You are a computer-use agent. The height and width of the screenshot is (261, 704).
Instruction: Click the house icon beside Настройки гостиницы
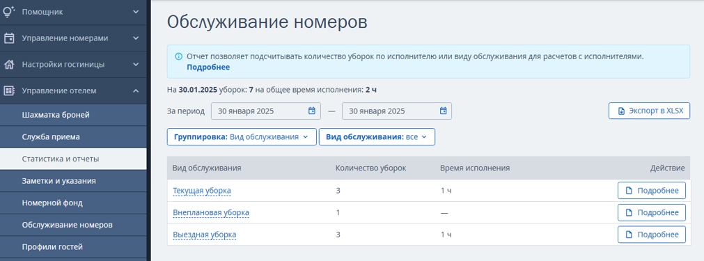tap(9, 65)
